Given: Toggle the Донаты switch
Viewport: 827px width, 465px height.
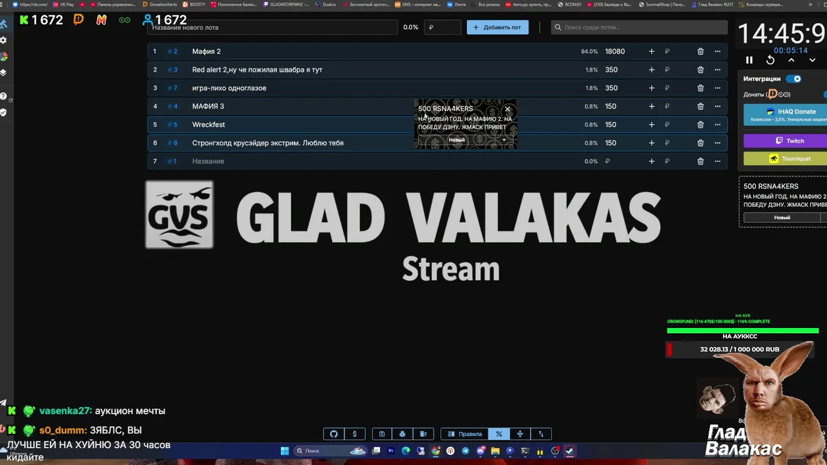Looking at the screenshot, I should [825, 94].
